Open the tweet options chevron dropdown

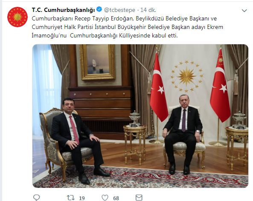244,11
